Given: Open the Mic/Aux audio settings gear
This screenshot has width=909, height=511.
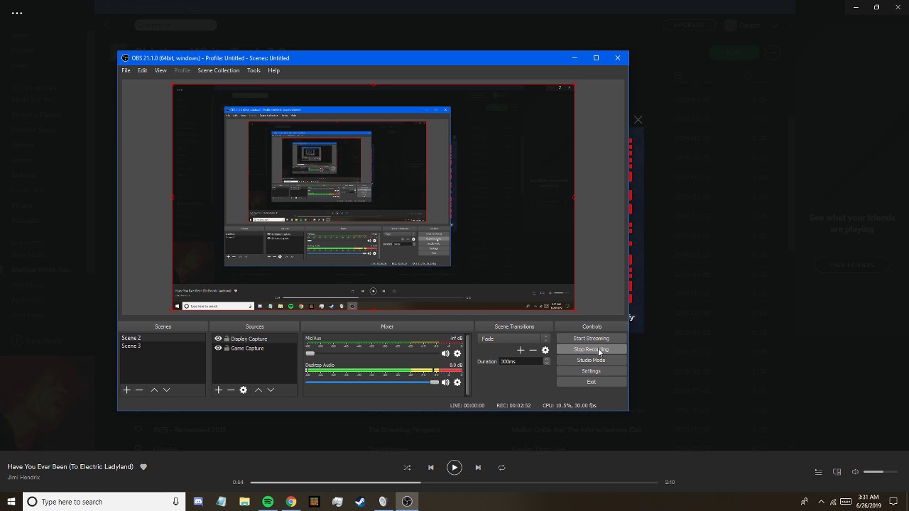Looking at the screenshot, I should click(457, 353).
